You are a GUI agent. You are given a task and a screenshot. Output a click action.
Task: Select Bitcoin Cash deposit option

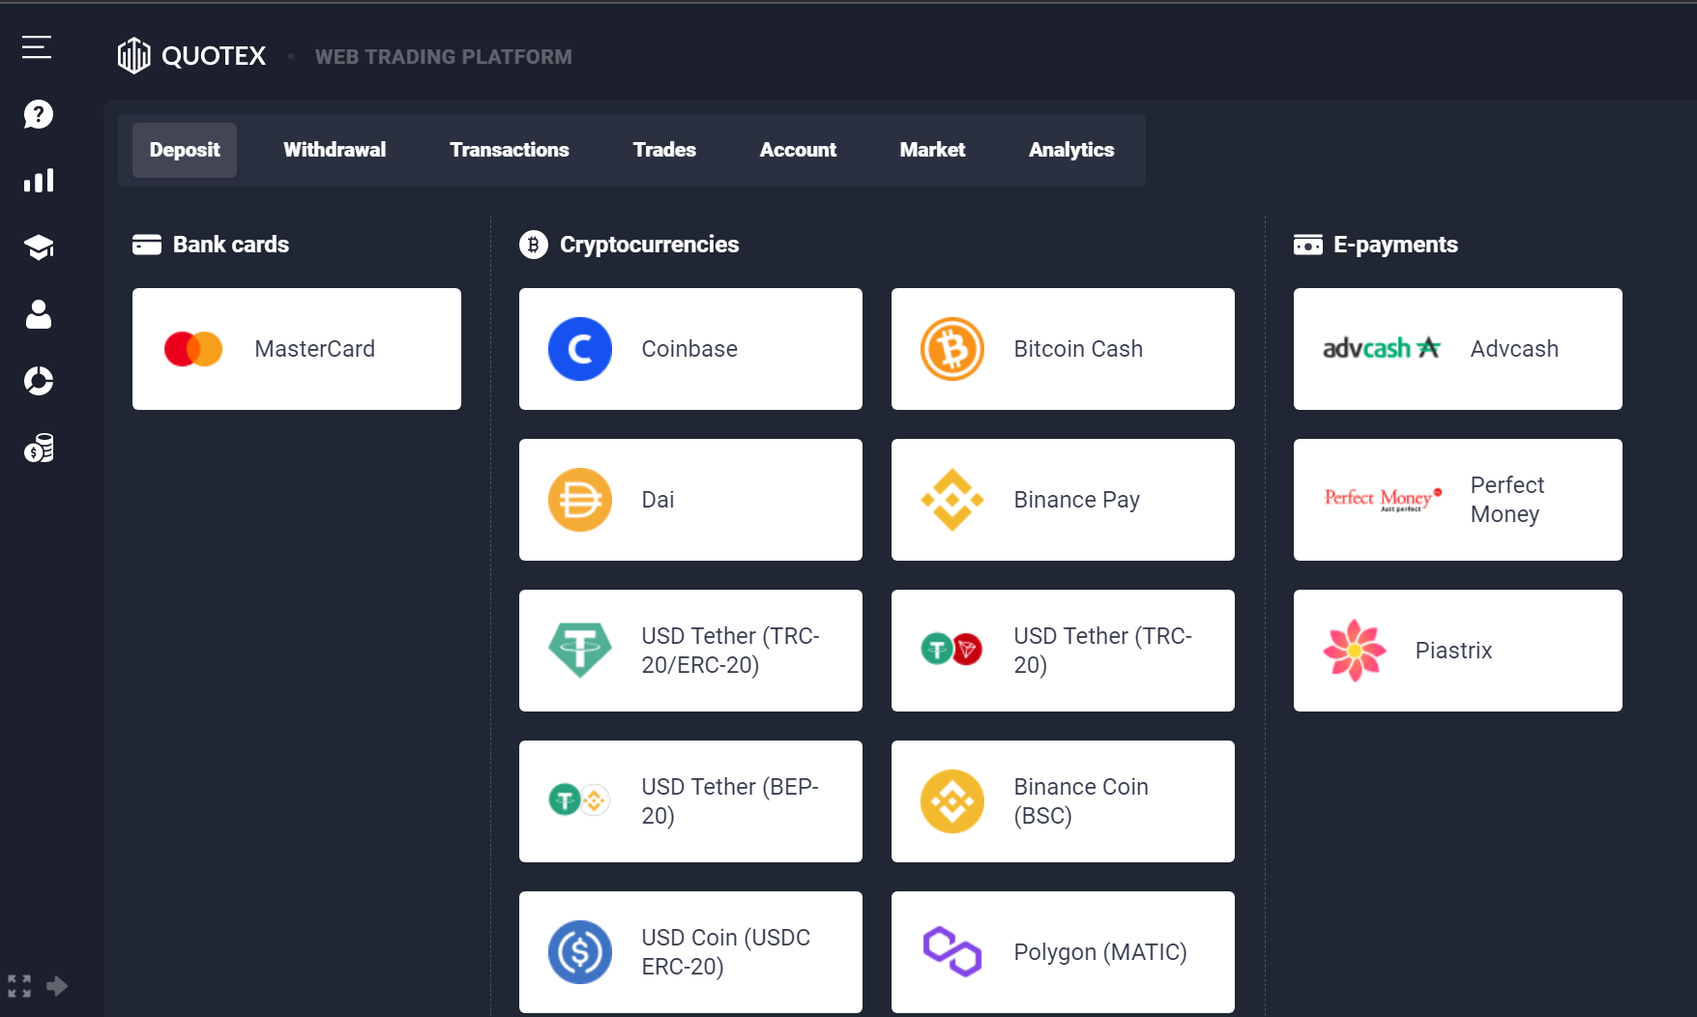tap(1063, 349)
